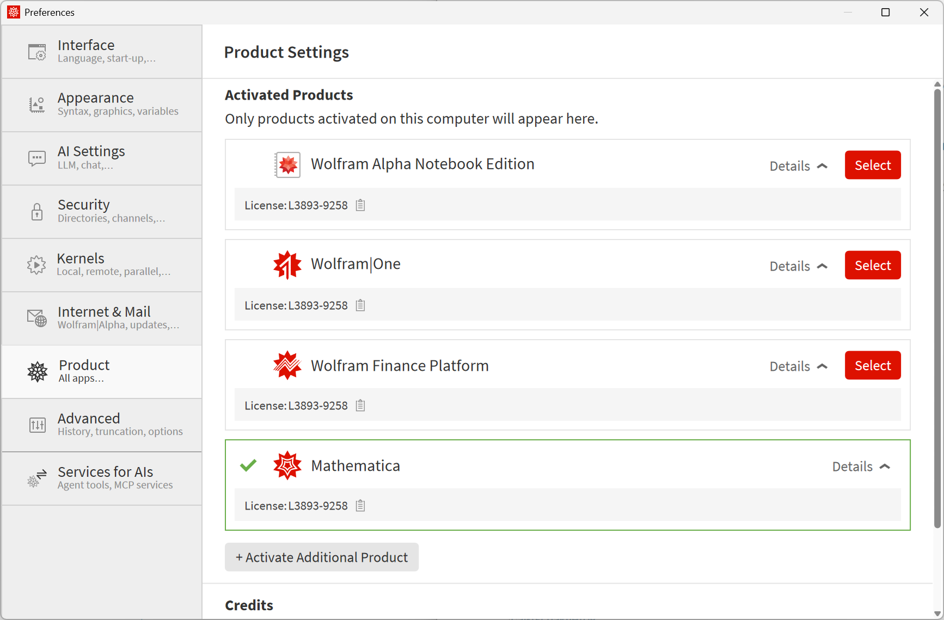Click the Credits section heading
The width and height of the screenshot is (944, 620).
tap(249, 605)
